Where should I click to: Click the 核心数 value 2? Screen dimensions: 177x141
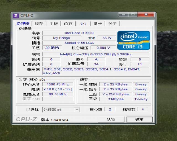pos(110,109)
